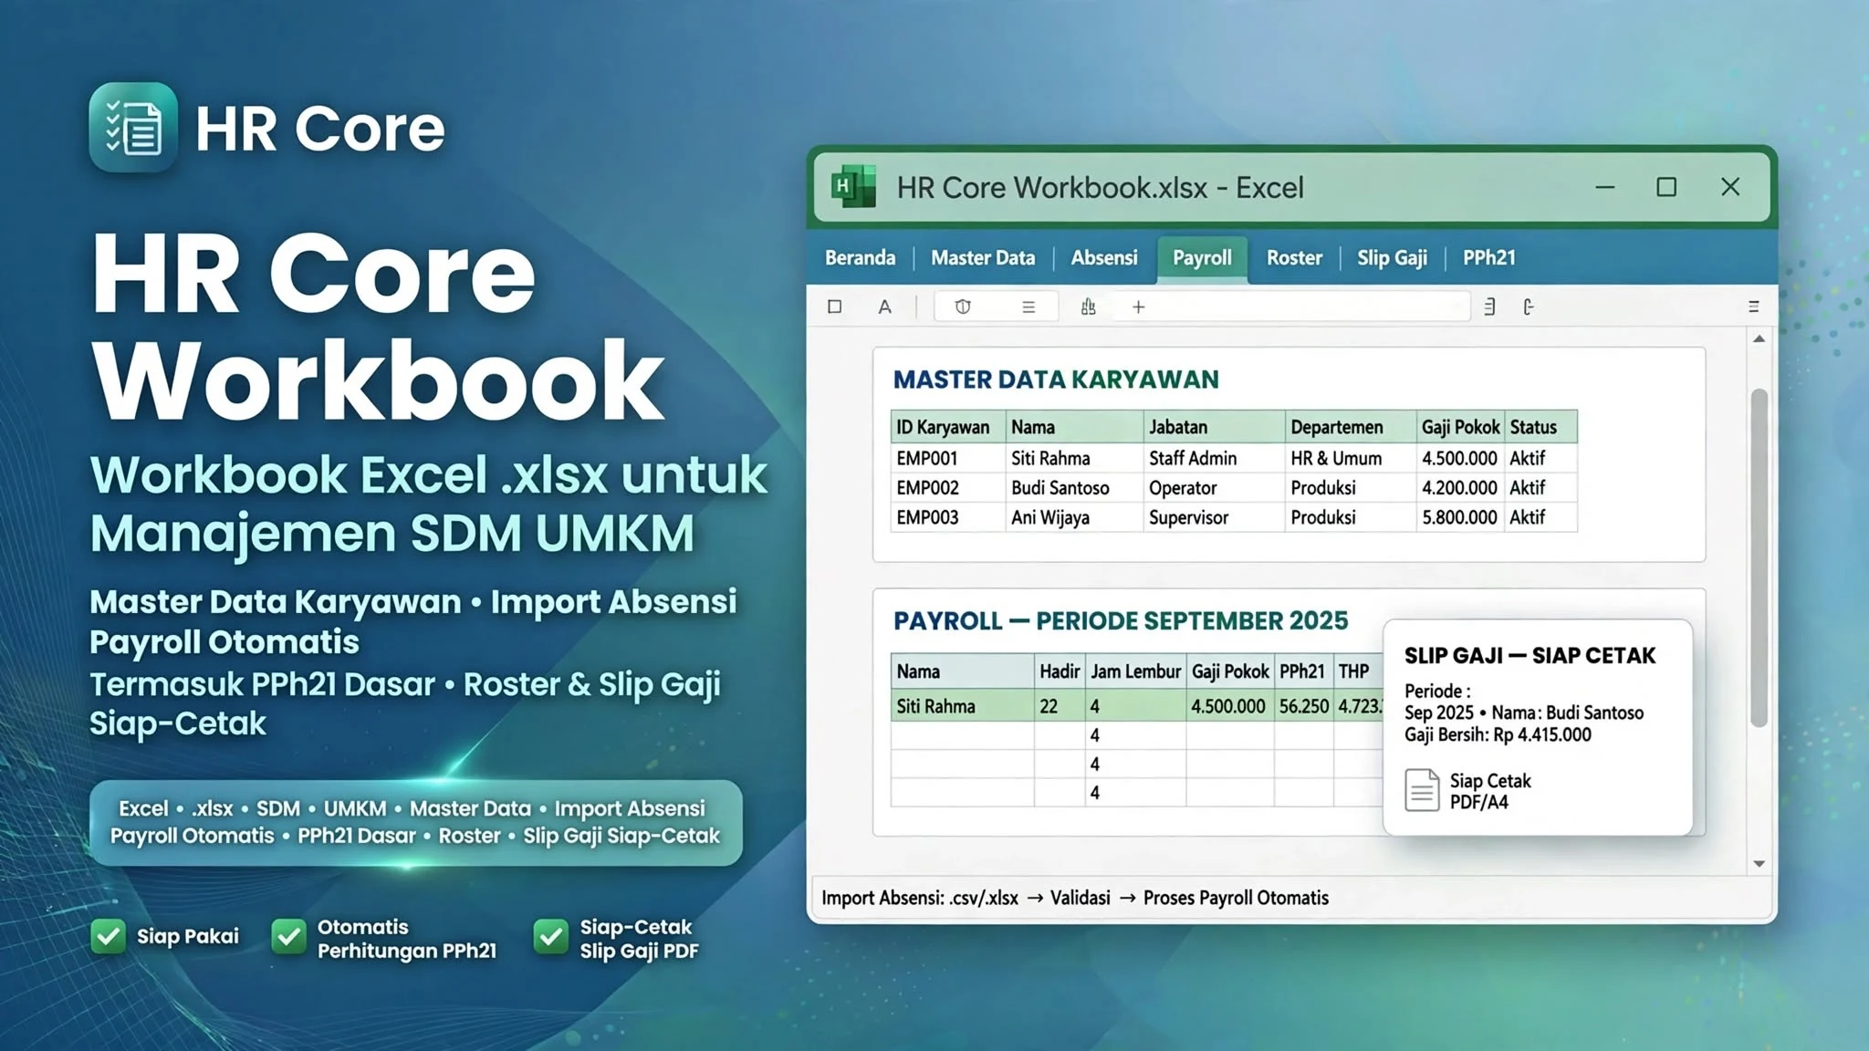Select cell EMP001

(947, 458)
